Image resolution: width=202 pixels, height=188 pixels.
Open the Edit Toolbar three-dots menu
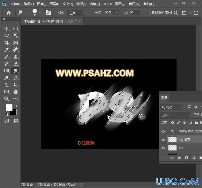tap(15, 99)
